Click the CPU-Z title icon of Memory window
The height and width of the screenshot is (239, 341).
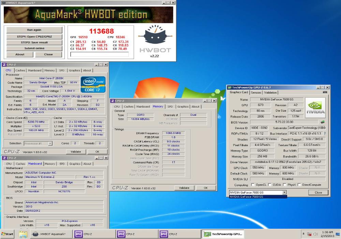(x=113, y=101)
